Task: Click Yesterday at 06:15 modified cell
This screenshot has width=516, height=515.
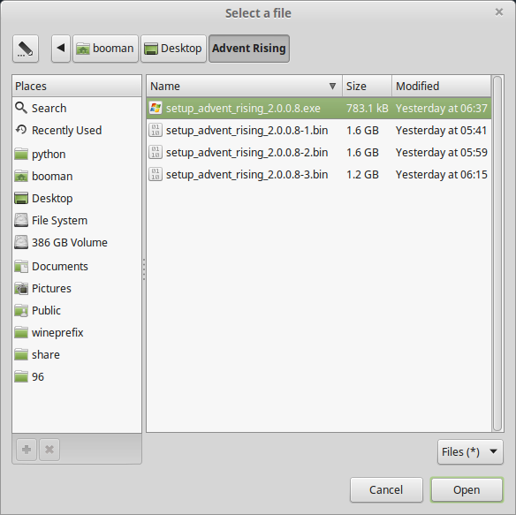Action: click(441, 174)
